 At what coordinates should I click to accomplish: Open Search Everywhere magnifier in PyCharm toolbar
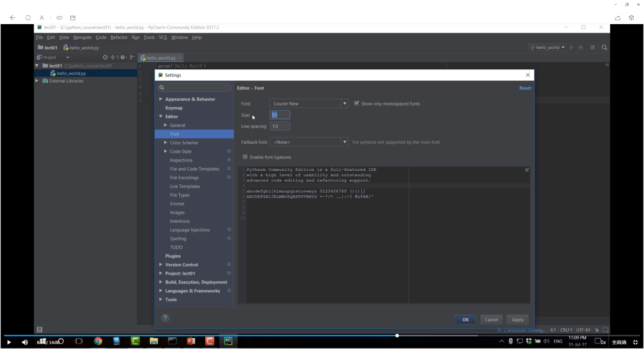[604, 47]
